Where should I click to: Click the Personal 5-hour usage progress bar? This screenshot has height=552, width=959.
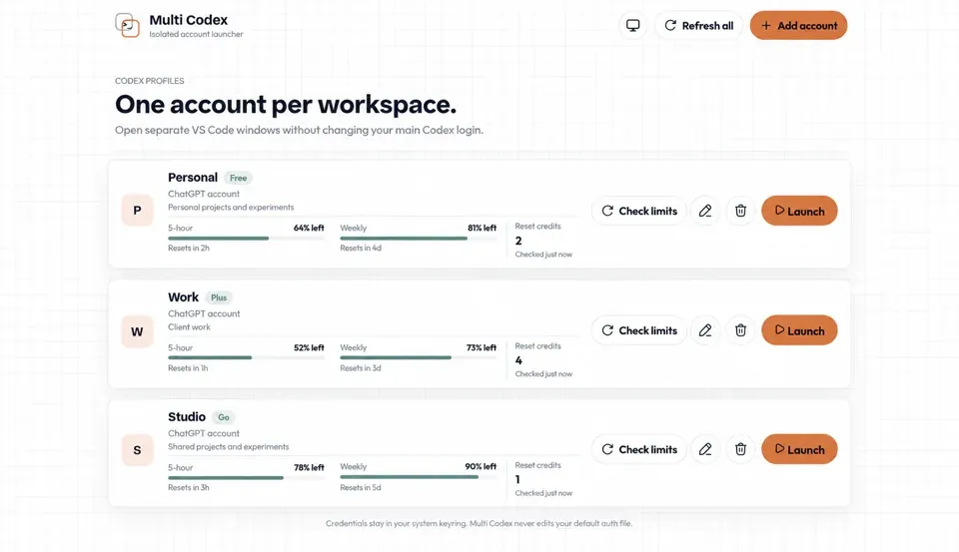(246, 238)
